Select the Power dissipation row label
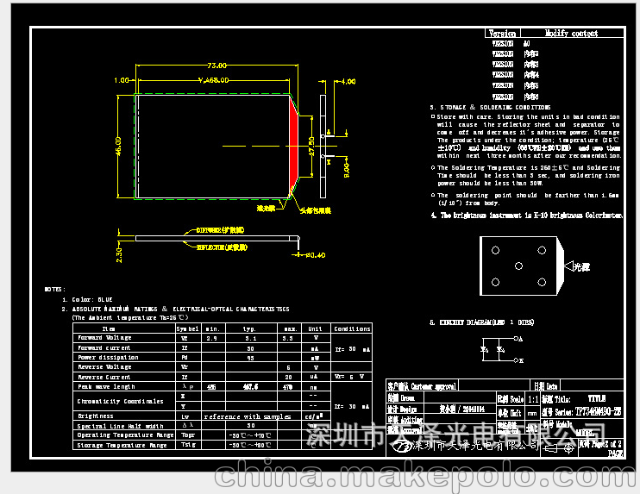The height and width of the screenshot is (494, 640). (x=108, y=357)
